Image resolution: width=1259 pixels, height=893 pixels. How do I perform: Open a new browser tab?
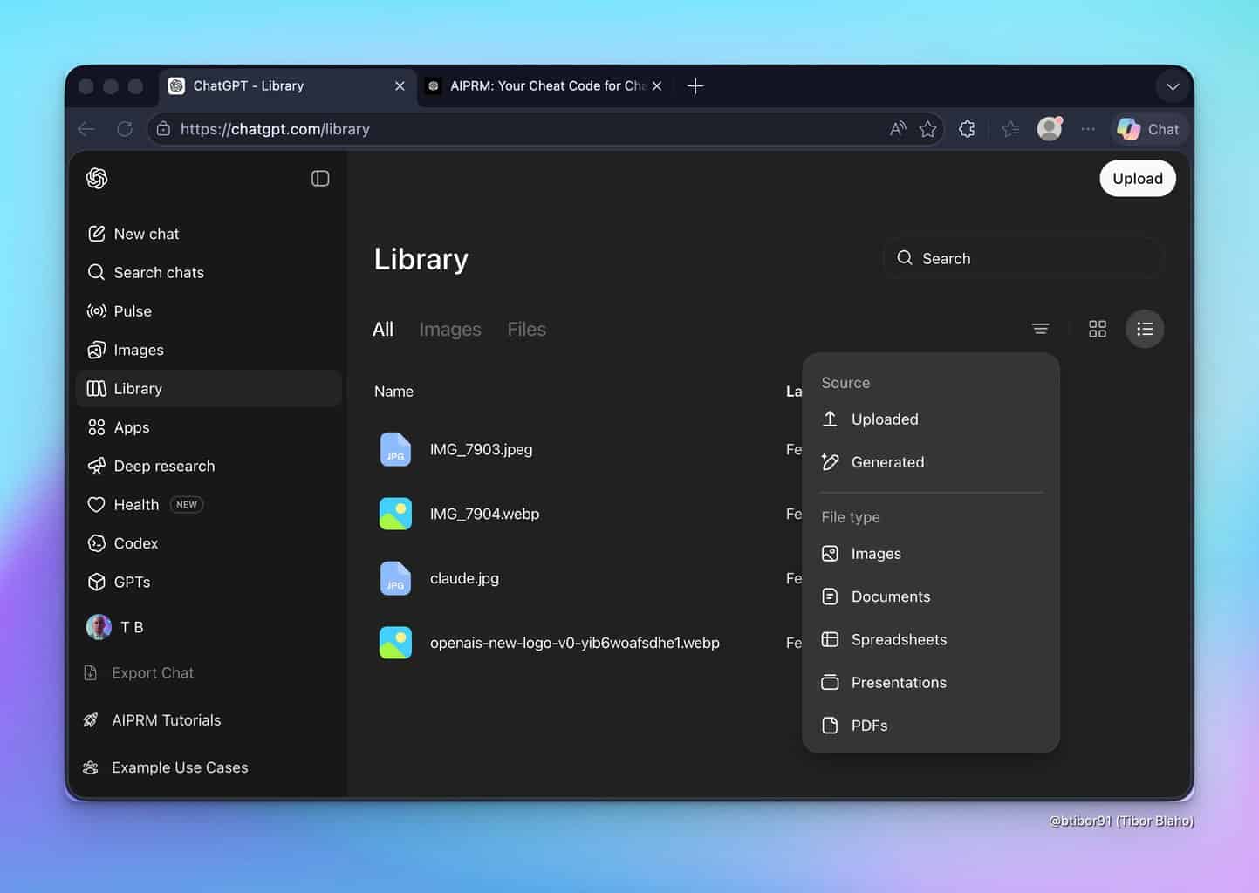pos(695,85)
